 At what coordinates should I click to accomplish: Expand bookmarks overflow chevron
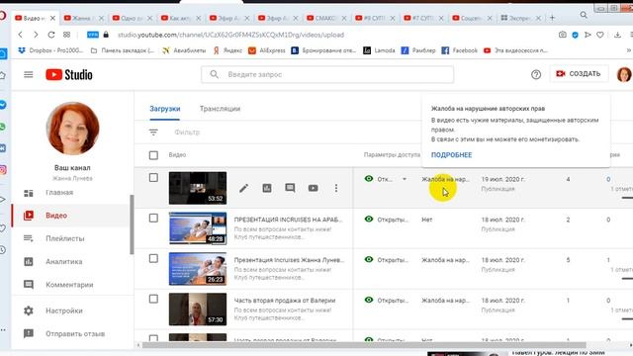pyautogui.click(x=629, y=50)
